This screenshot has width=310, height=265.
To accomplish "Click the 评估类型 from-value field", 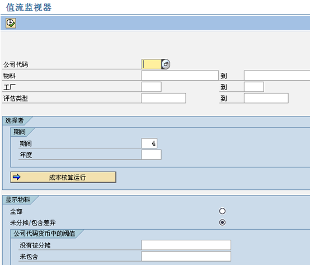I will pos(164,98).
